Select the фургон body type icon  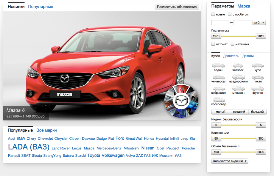click(258, 88)
